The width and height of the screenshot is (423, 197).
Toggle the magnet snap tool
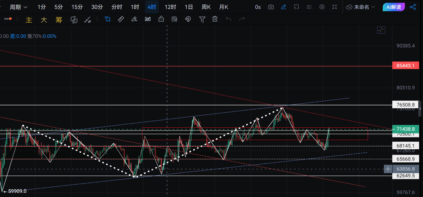[188, 19]
